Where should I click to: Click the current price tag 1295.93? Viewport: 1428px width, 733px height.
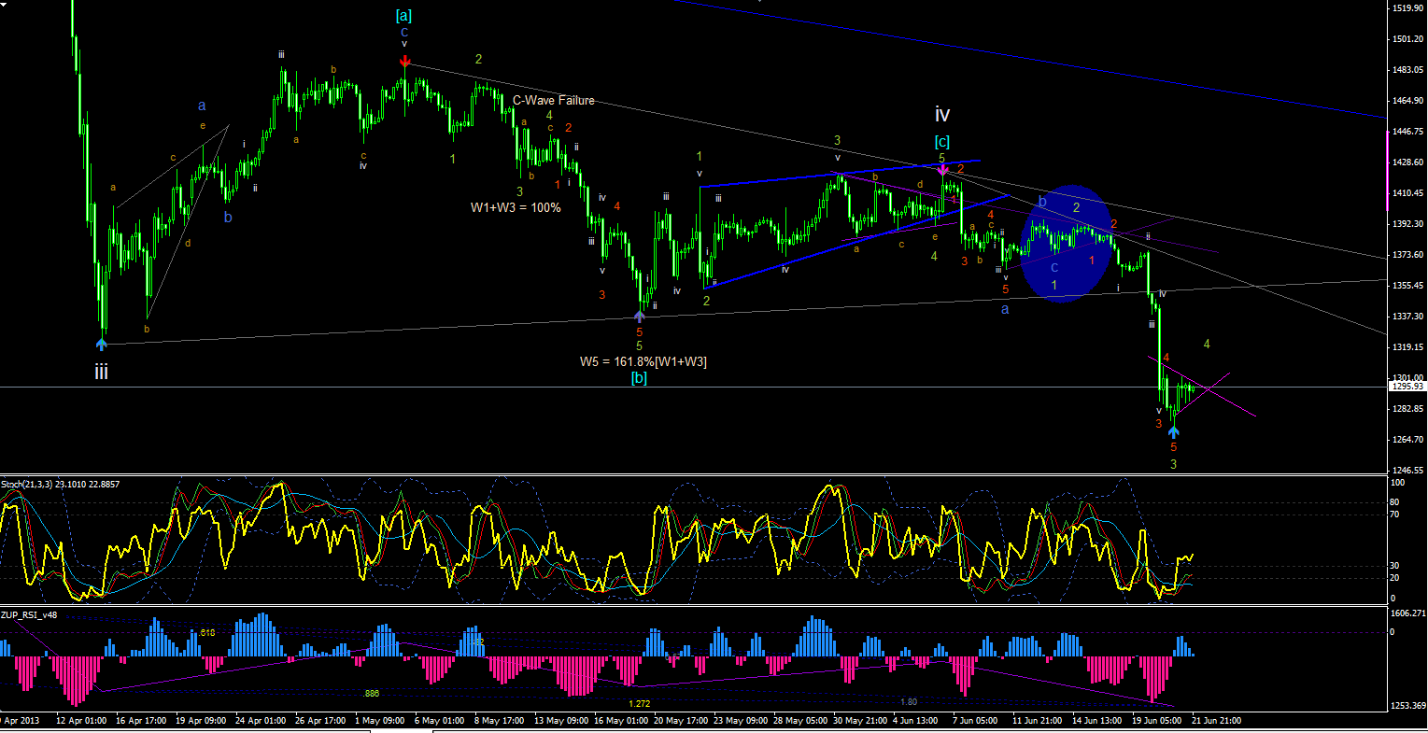tap(1407, 386)
